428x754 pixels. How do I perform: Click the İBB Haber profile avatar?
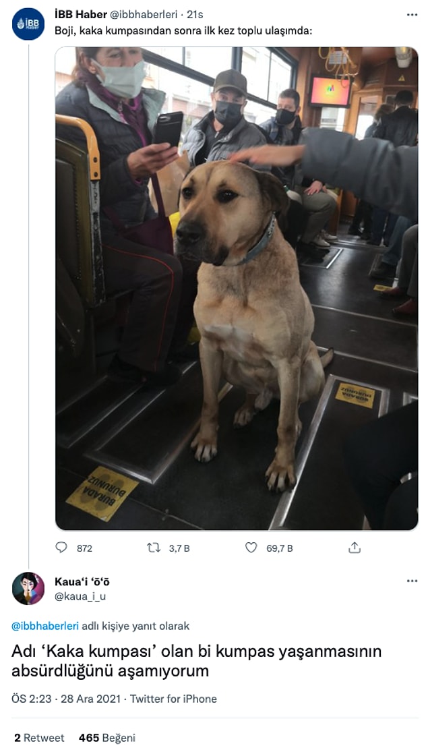click(28, 24)
